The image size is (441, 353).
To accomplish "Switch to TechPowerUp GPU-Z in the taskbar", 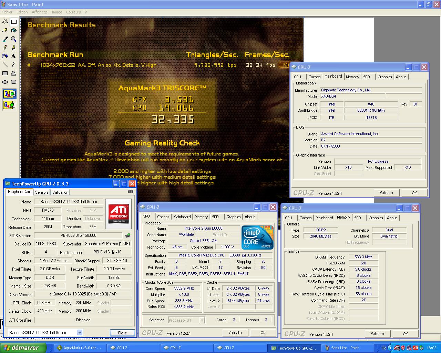I will (294, 348).
